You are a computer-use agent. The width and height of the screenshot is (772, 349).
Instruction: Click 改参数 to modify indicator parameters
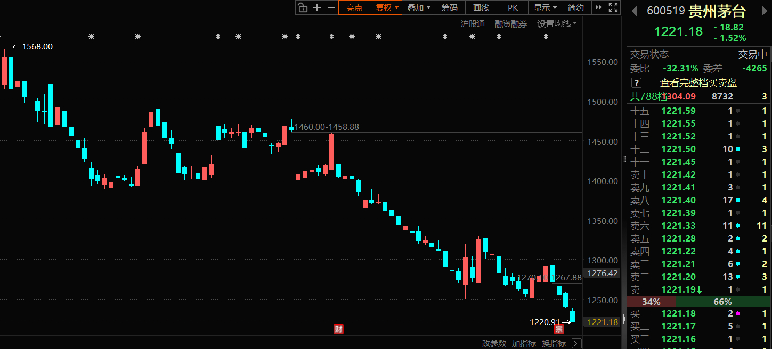[x=494, y=344]
